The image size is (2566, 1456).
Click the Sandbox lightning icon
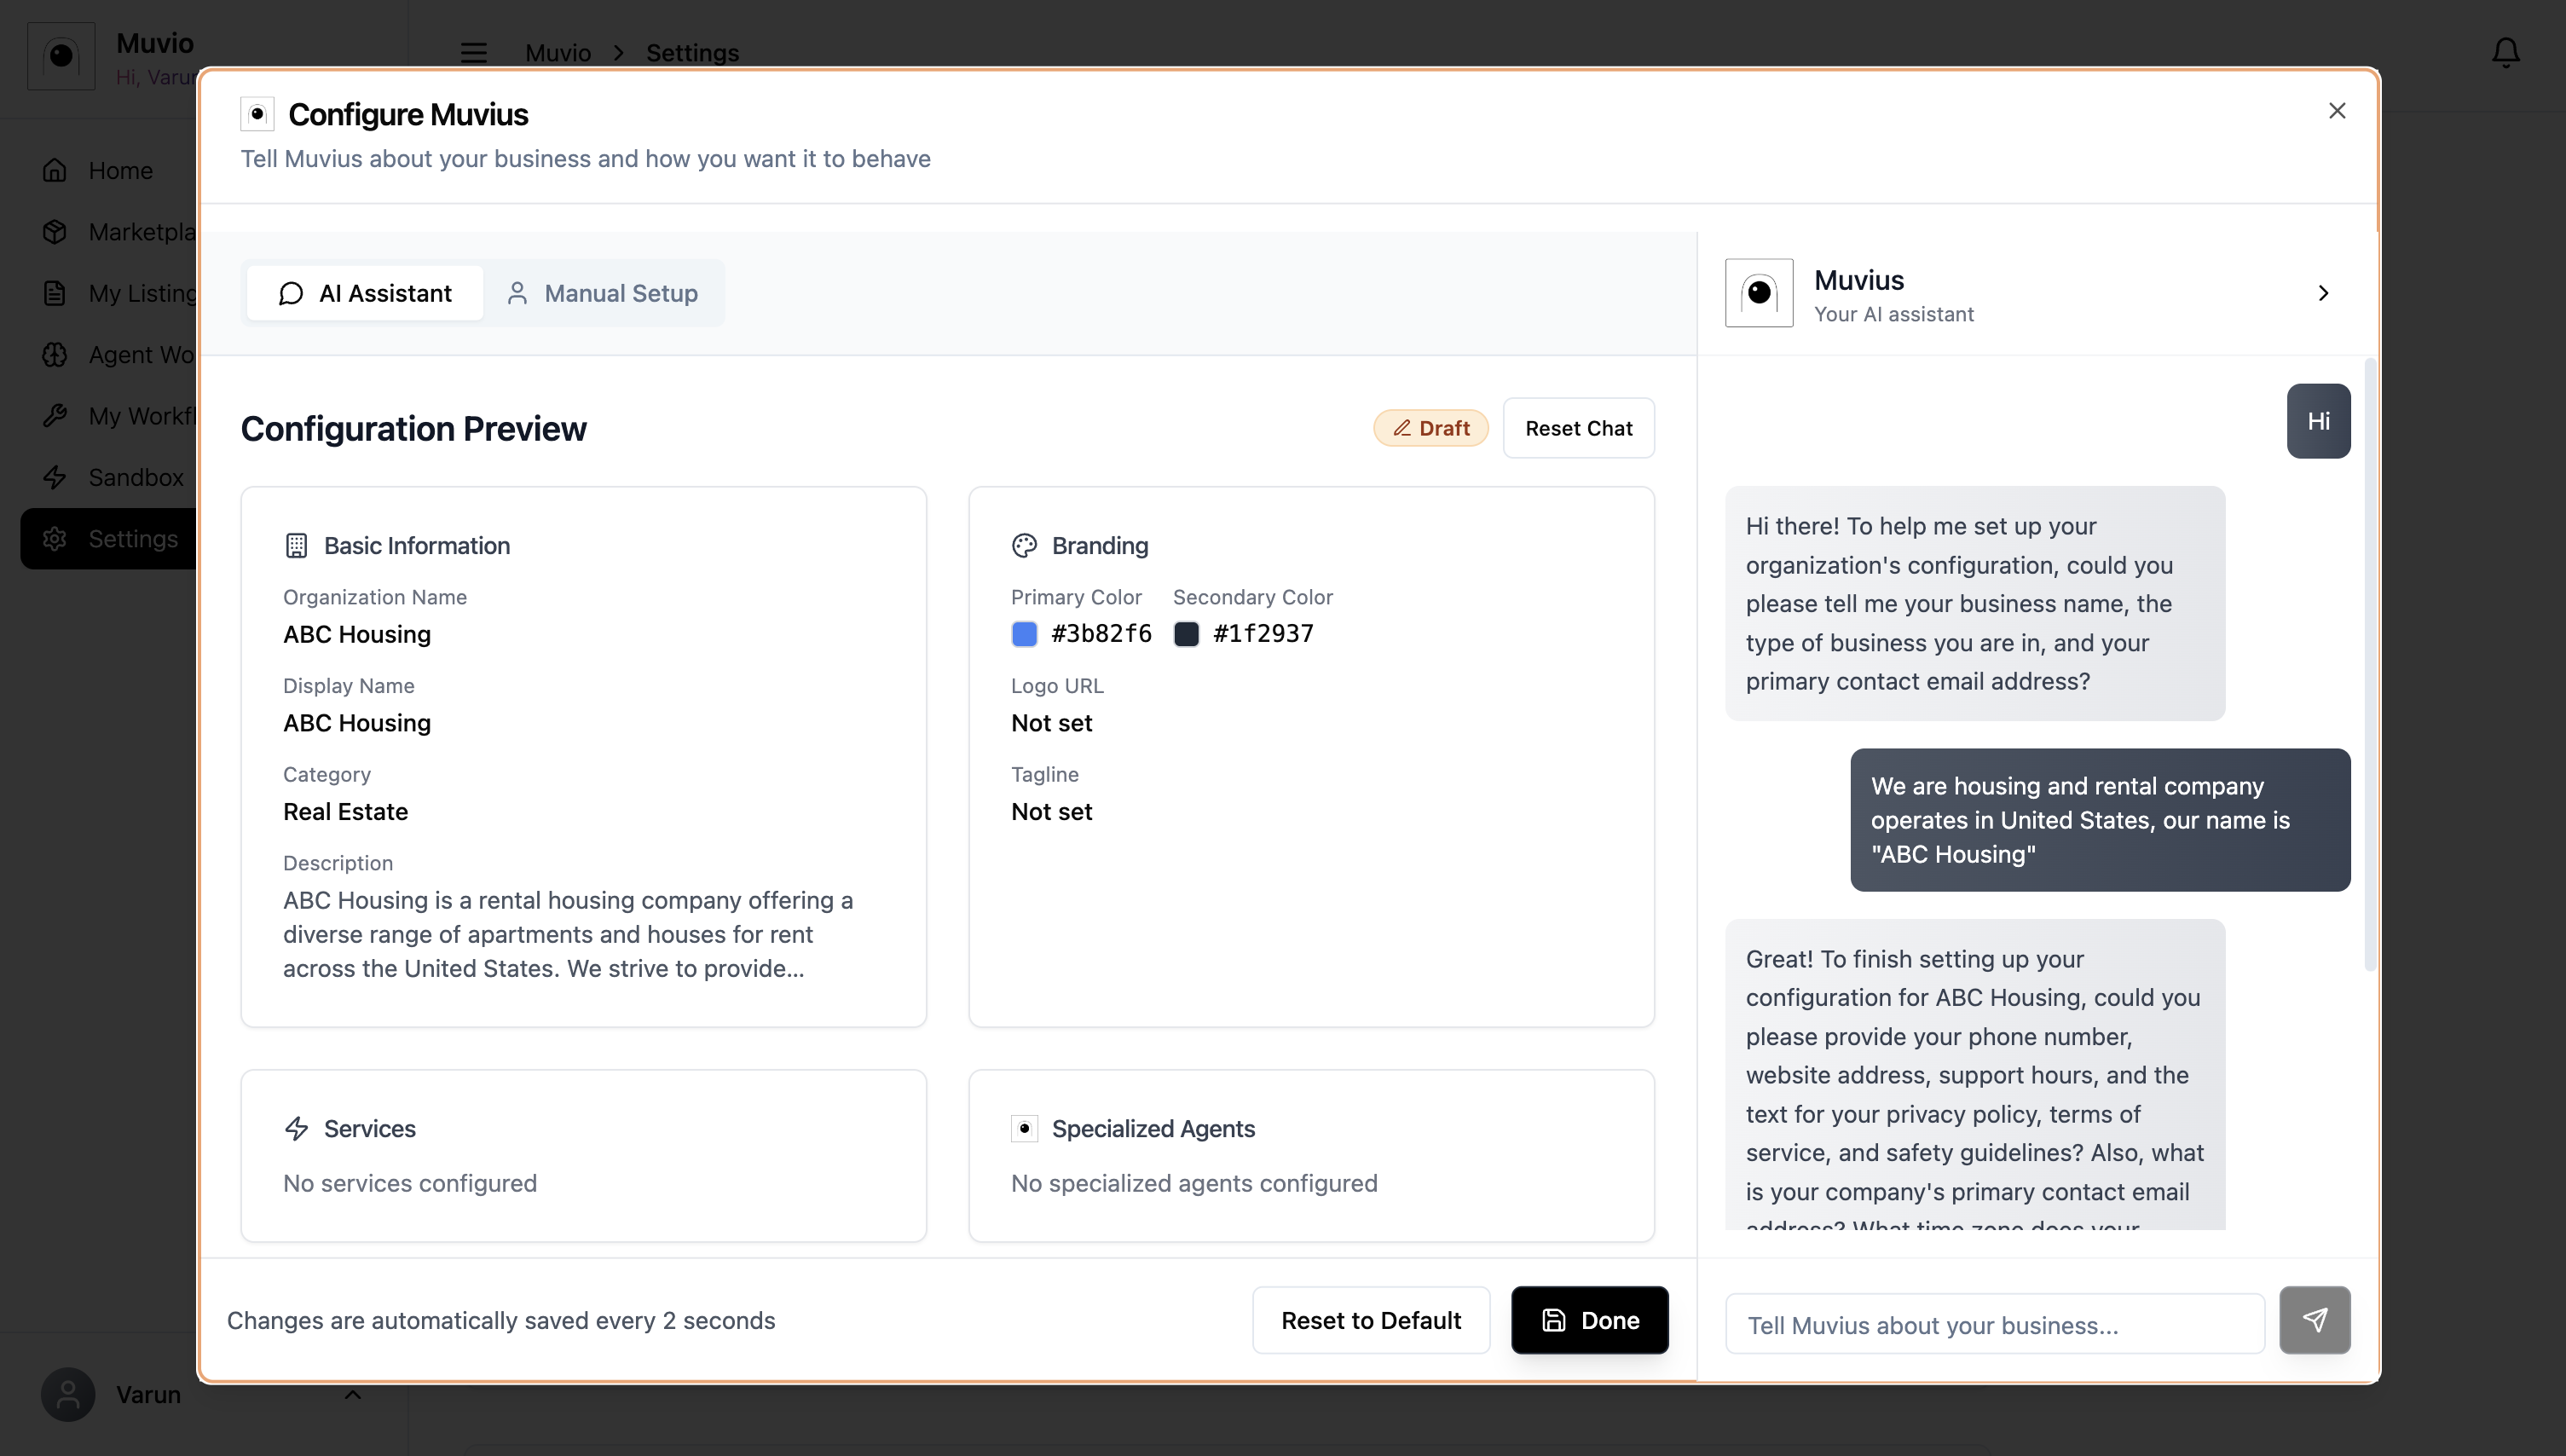click(x=55, y=477)
